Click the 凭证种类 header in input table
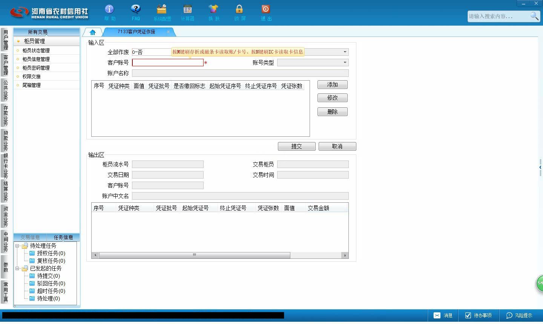Viewport: 543px width, 324px height. pyautogui.click(x=119, y=86)
